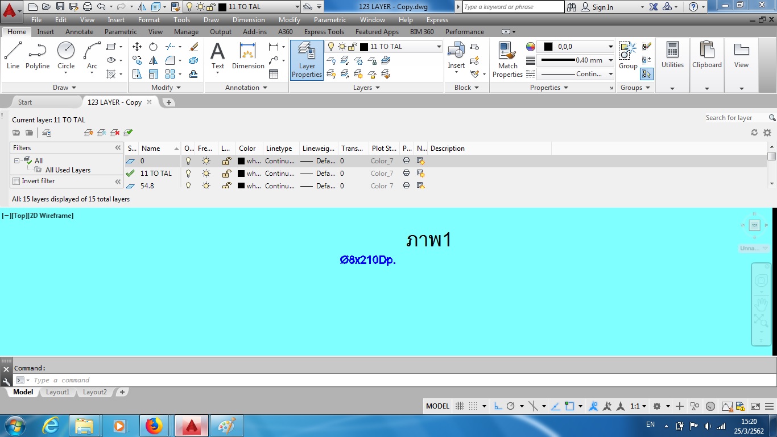This screenshot has width=777, height=437.
Task: Open the Layer Properties panel
Action: (x=307, y=60)
